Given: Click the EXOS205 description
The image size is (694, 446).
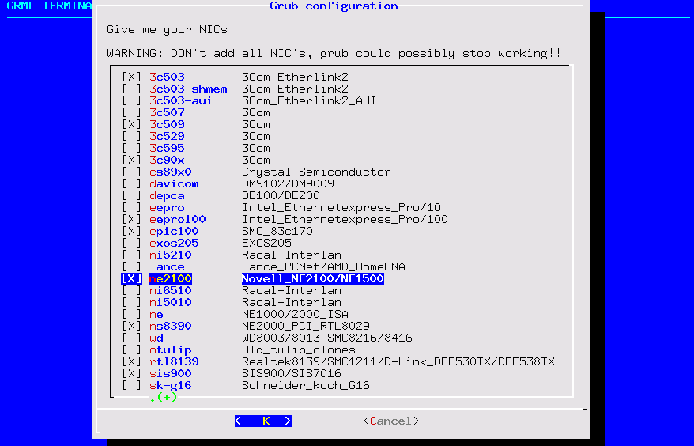Looking at the screenshot, I should point(267,243).
